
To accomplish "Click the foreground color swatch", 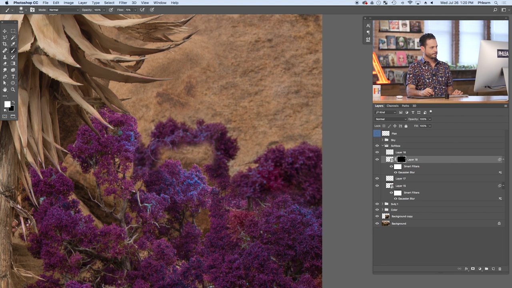I will click(x=7, y=104).
